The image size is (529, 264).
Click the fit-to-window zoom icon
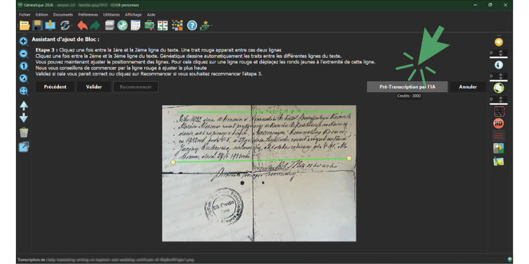(24, 90)
